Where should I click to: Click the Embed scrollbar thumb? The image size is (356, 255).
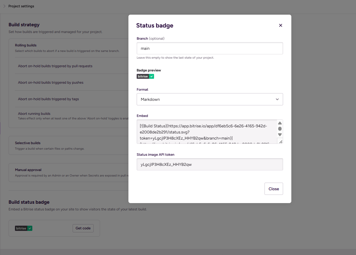[x=280, y=129]
